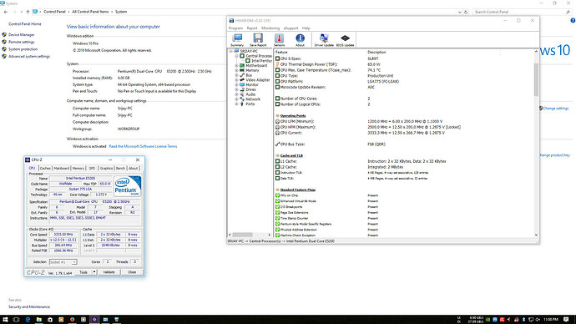Switch to the Caches tab in CPU-Z
Viewport: 576px width, 324px height.
[x=45, y=168]
